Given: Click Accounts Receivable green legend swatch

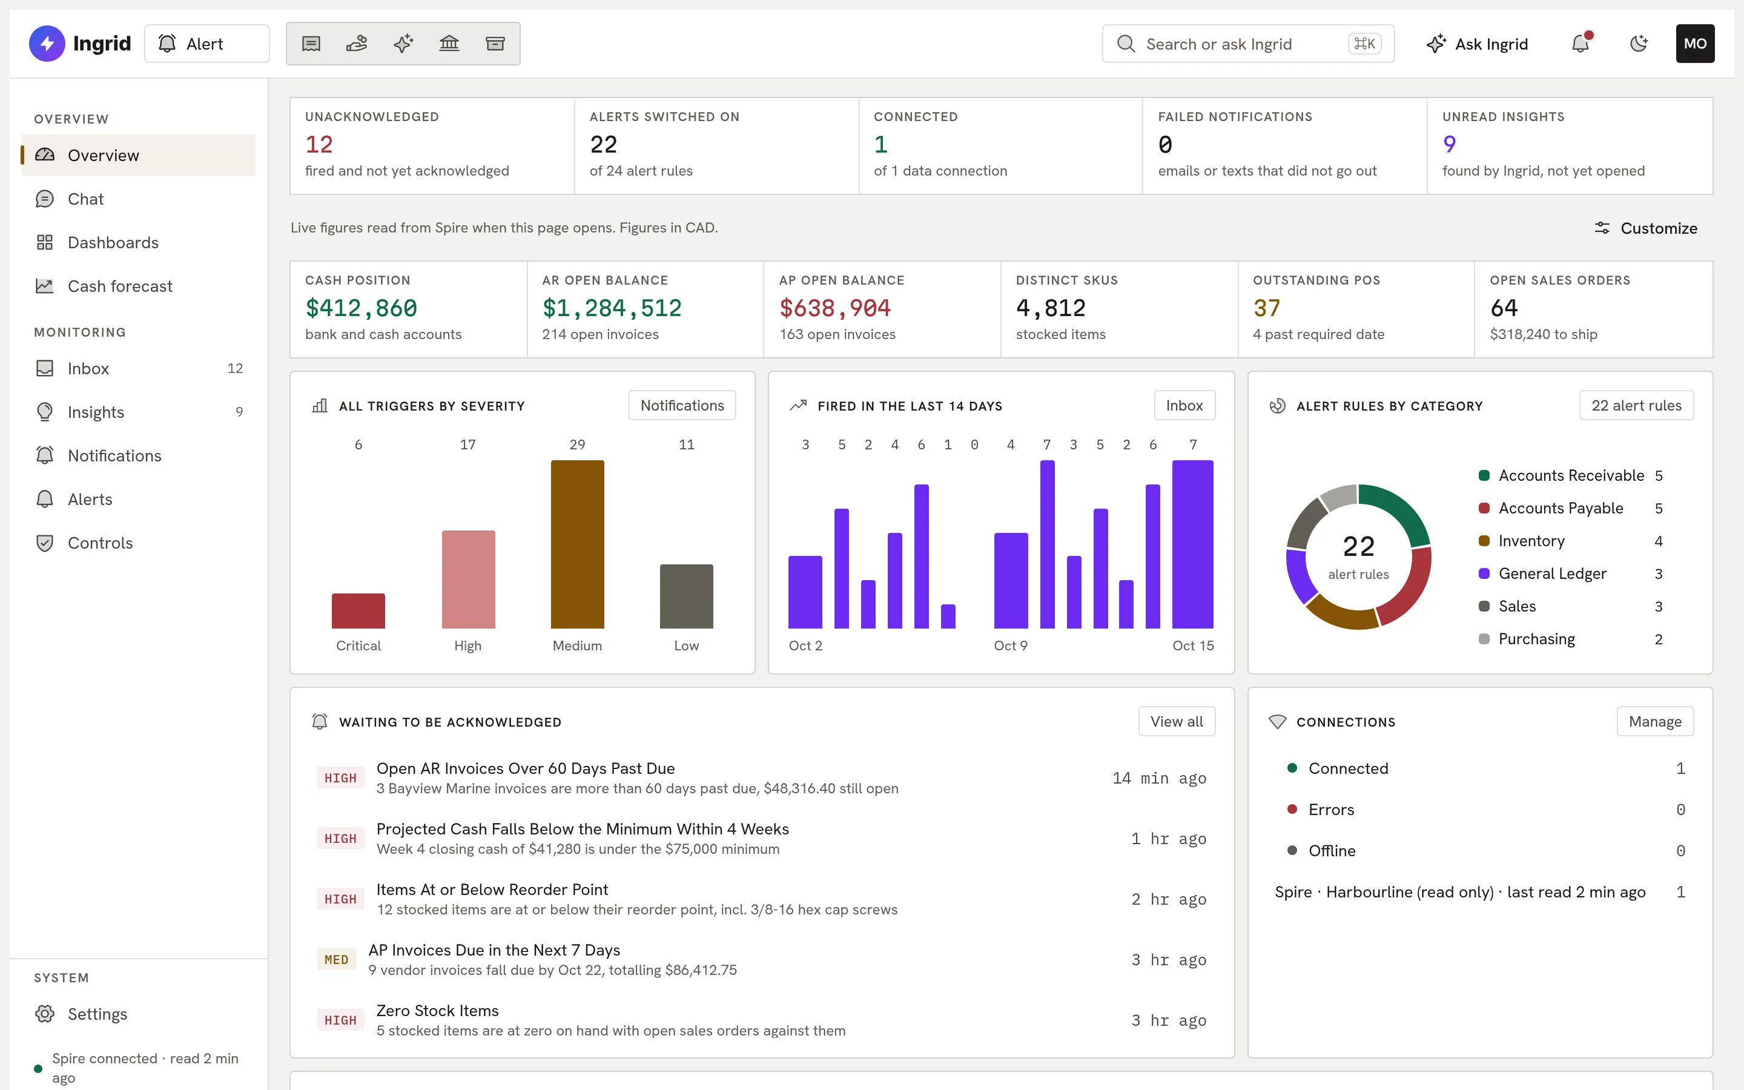Looking at the screenshot, I should (x=1484, y=476).
